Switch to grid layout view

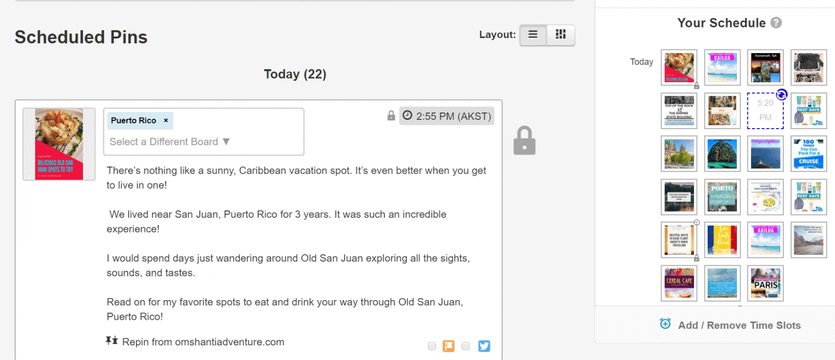coord(560,35)
